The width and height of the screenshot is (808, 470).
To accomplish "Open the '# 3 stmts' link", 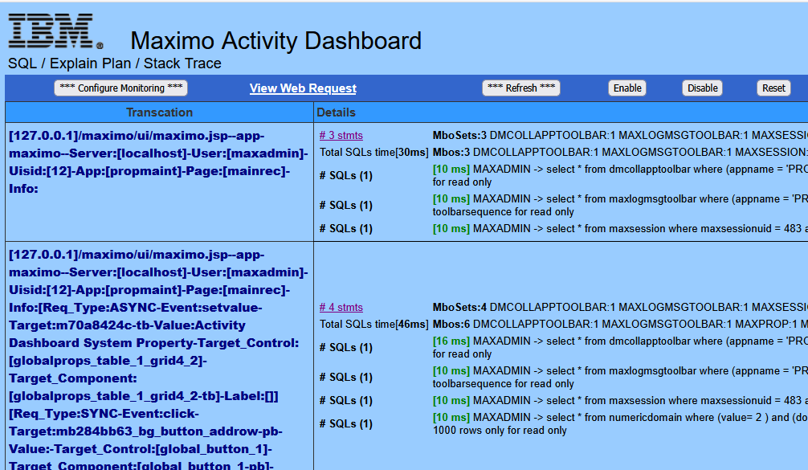I will coord(341,135).
